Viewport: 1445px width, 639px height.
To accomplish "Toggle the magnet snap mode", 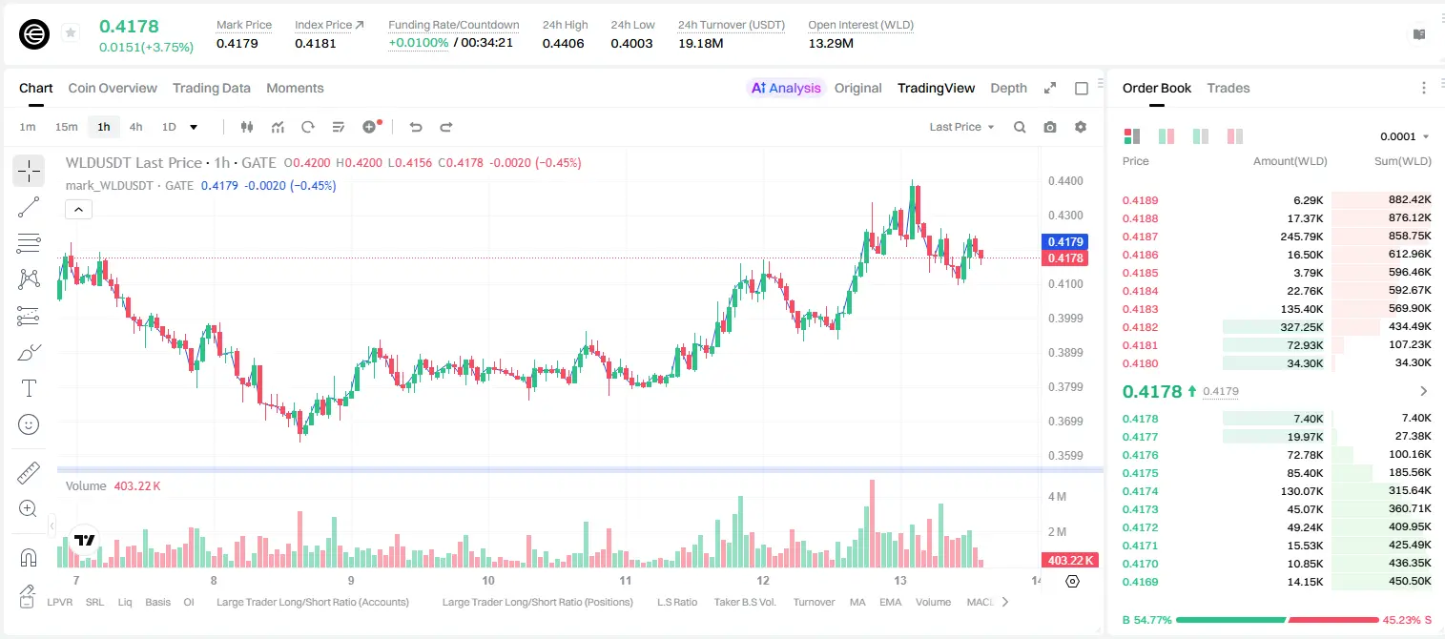I will 29,557.
